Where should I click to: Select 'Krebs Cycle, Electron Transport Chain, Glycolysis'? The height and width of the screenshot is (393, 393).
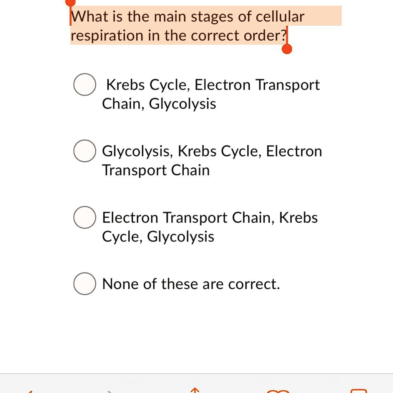pos(85,84)
